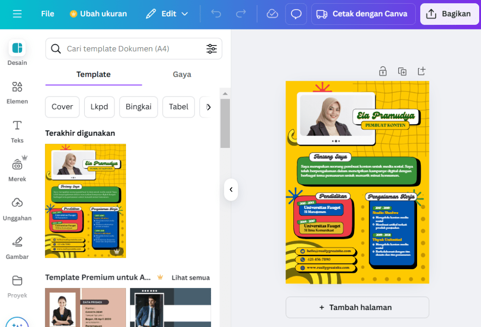The height and width of the screenshot is (327, 481).
Task: Click Tambah halaman below the canvas
Action: [357, 307]
